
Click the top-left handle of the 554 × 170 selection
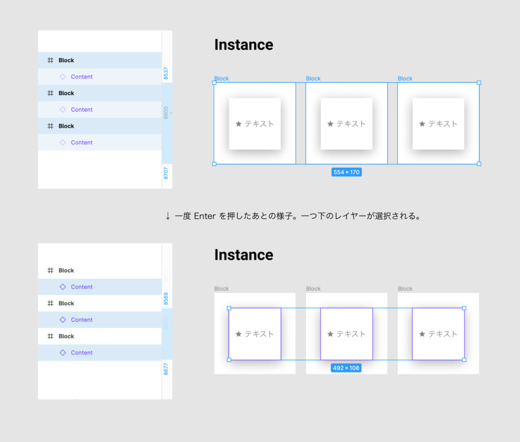(x=214, y=82)
